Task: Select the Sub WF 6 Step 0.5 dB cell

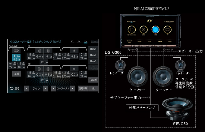Action: [x=17, y=57]
